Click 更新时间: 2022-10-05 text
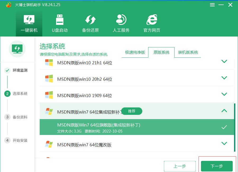Viewport: 238px width, 172px height. pyautogui.click(x=103, y=131)
